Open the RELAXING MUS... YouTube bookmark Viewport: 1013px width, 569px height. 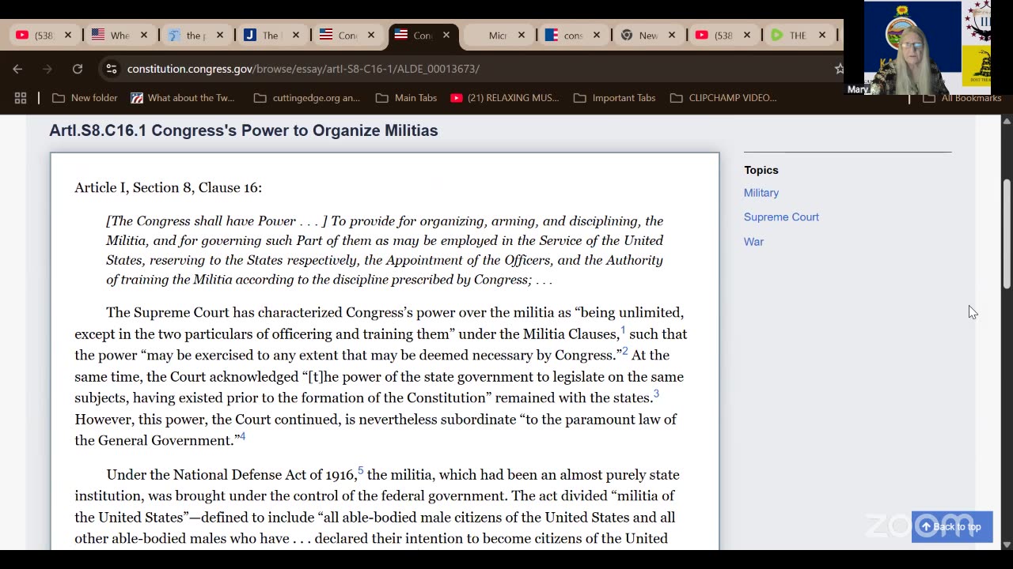pos(505,98)
